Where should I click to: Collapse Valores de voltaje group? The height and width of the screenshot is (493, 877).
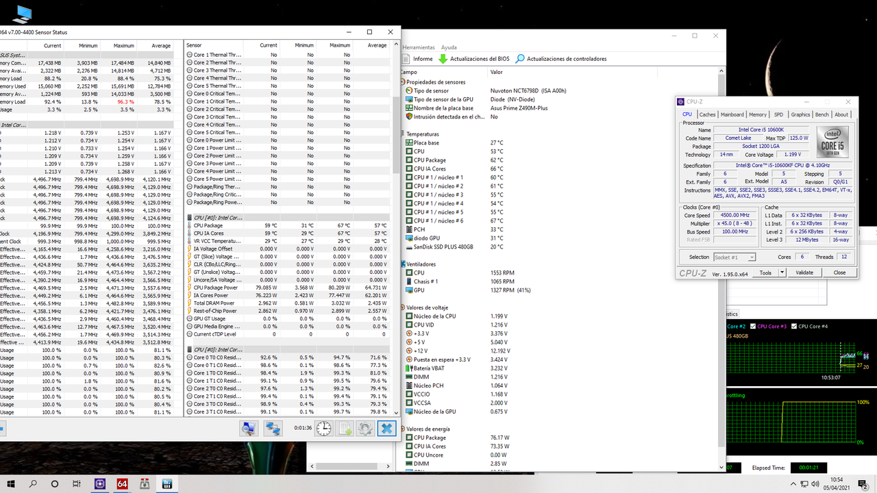(x=403, y=307)
